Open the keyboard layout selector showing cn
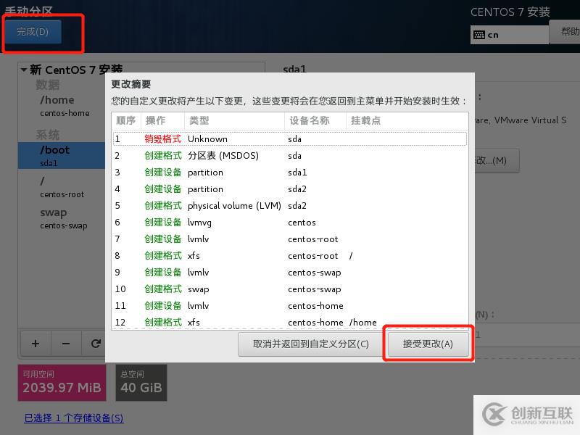This screenshot has width=580, height=435. click(x=509, y=34)
